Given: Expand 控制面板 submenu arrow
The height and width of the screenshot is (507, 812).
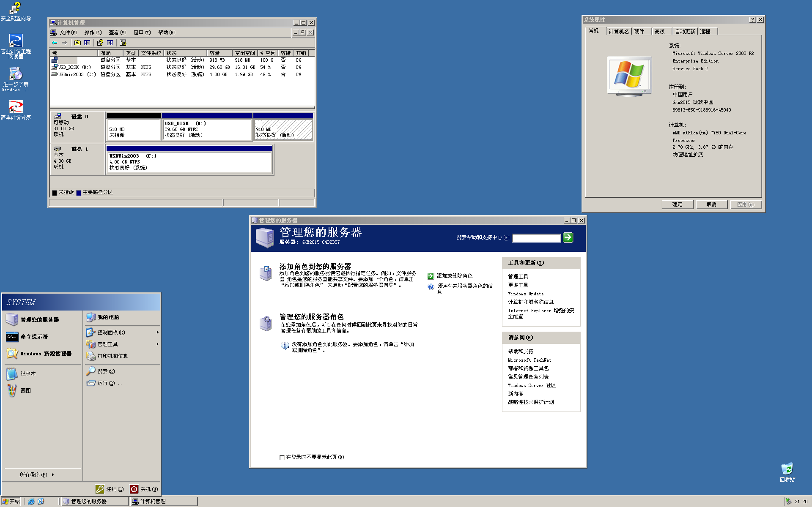Looking at the screenshot, I should point(158,333).
